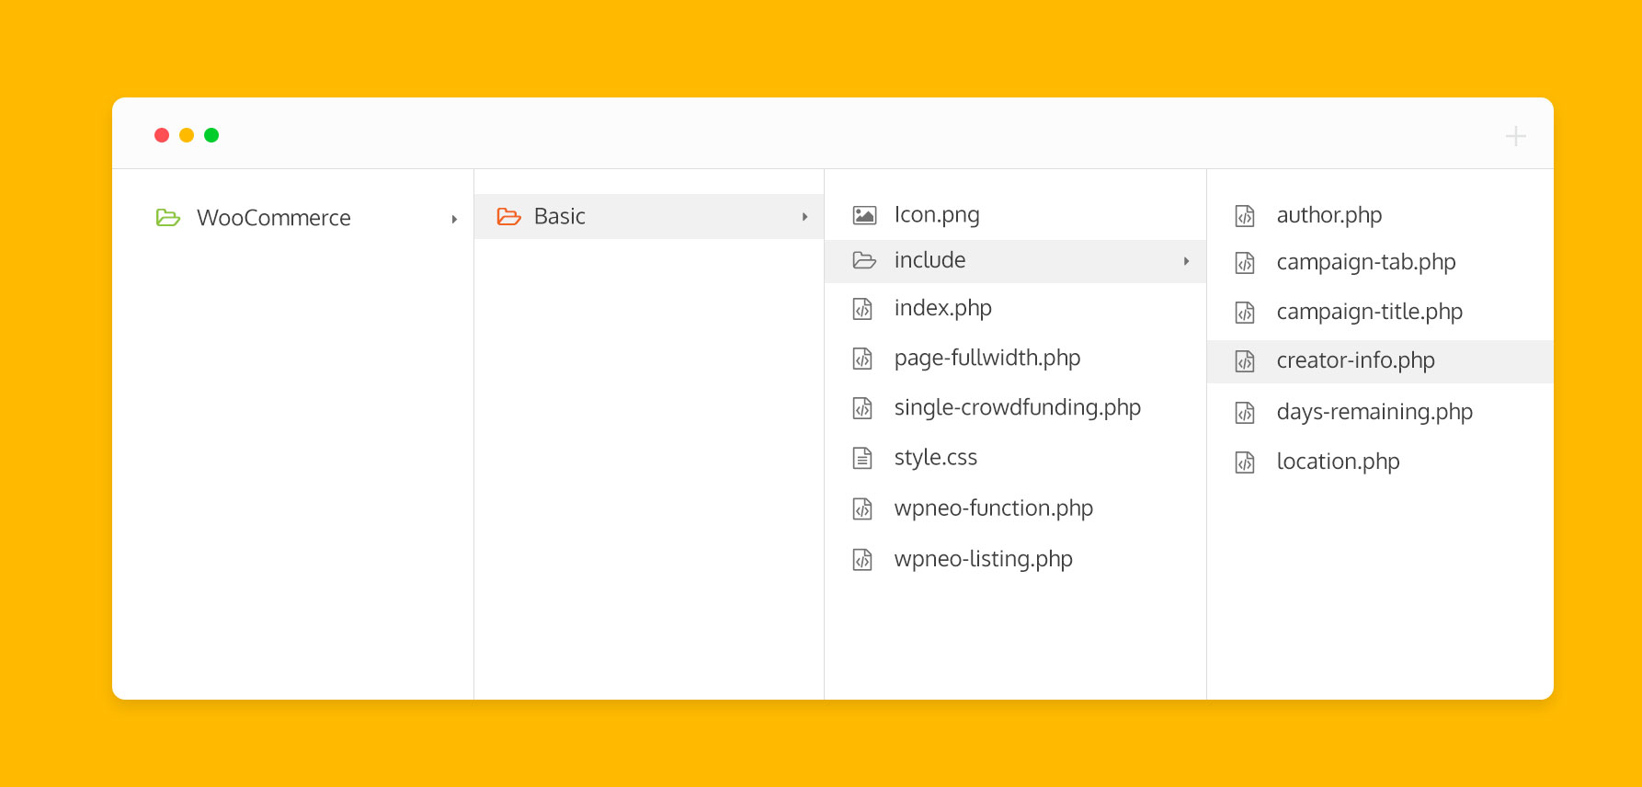Click the file icon beside author.php

click(1245, 216)
